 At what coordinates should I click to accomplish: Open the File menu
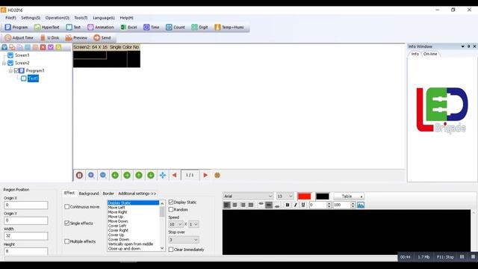coord(10,18)
